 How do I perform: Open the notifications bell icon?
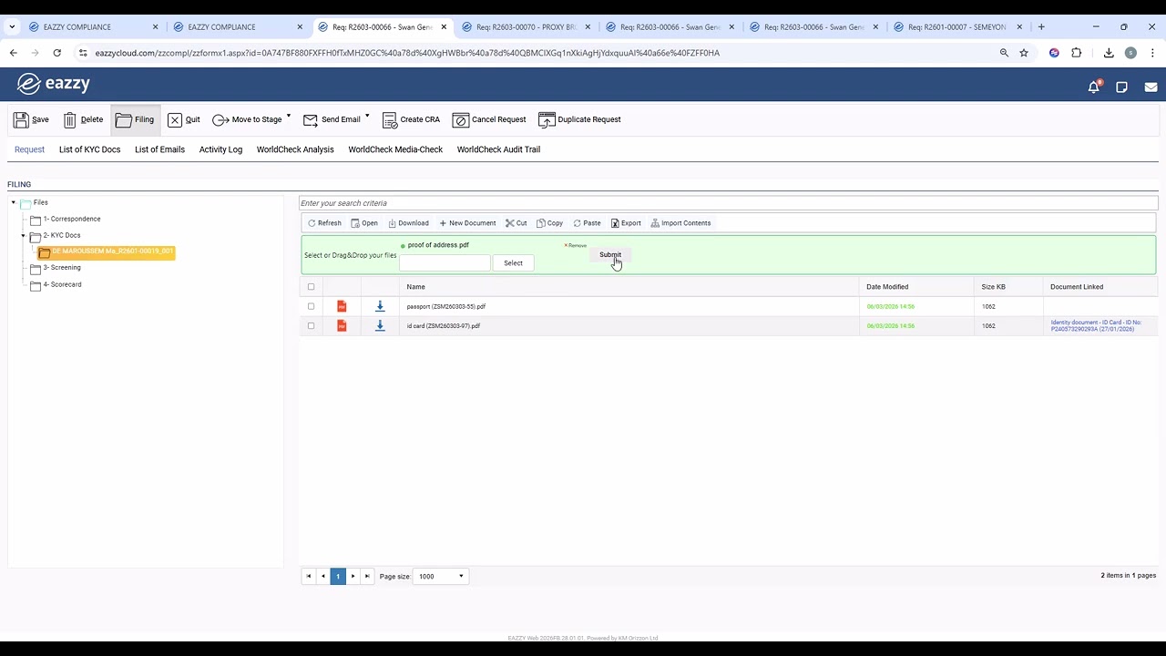pyautogui.click(x=1094, y=87)
